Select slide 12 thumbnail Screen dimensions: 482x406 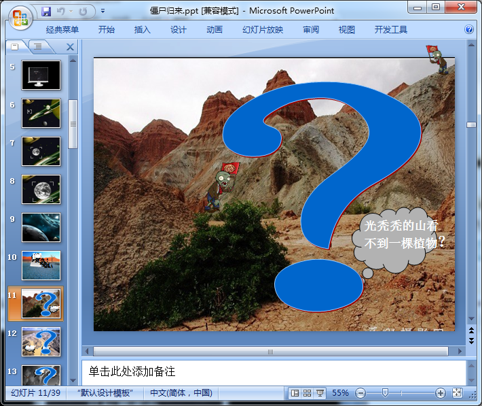(x=41, y=341)
